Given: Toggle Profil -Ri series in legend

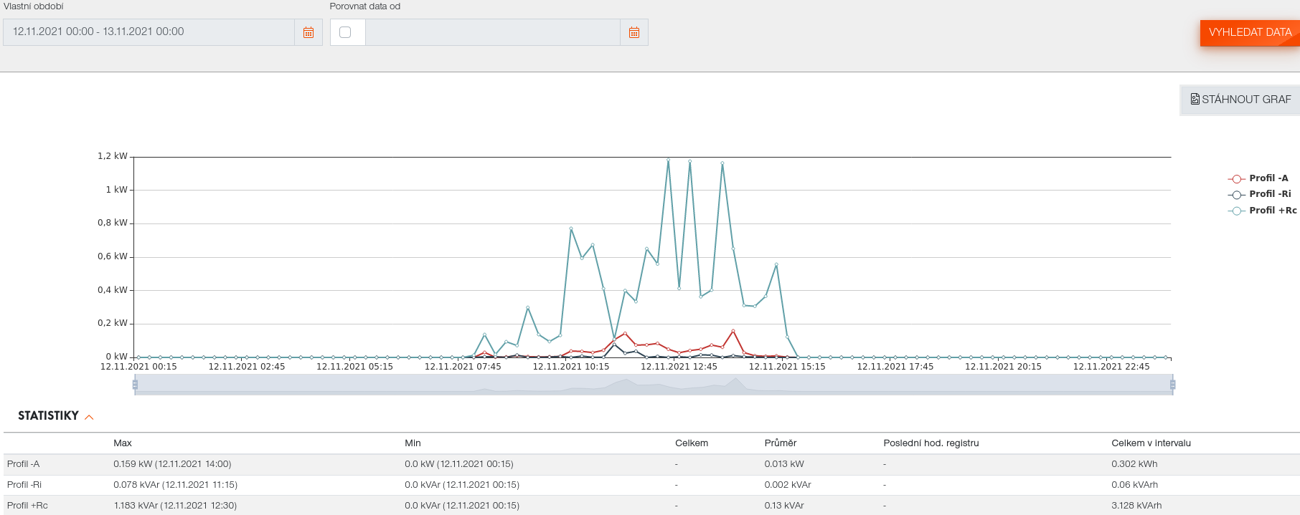Looking at the screenshot, I should pyautogui.click(x=1269, y=194).
